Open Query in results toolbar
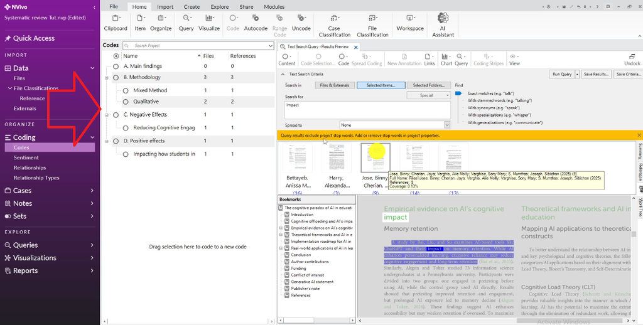The height and width of the screenshot is (325, 643). pos(461,60)
